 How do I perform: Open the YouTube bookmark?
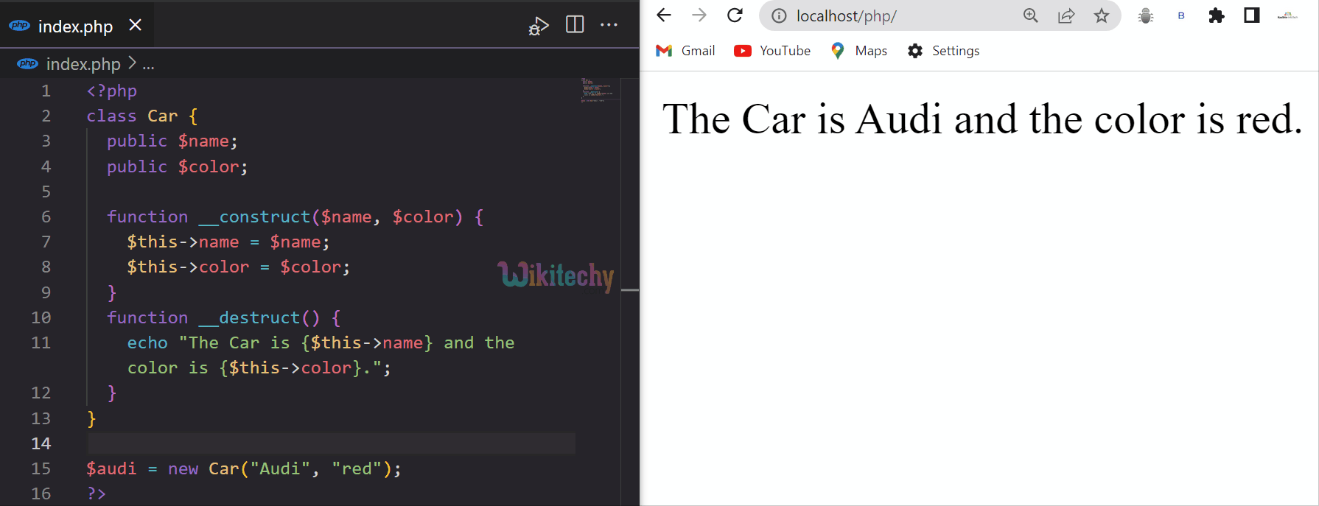pos(772,51)
